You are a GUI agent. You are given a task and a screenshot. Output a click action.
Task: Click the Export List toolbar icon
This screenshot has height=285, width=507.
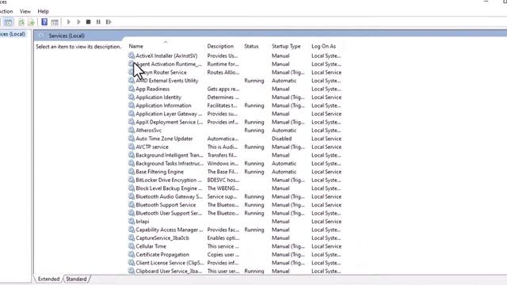click(x=31, y=22)
